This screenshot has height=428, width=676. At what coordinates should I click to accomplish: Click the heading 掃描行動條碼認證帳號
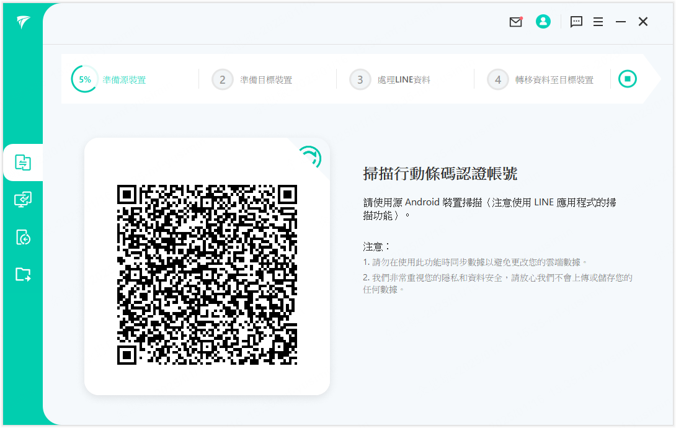pos(440,174)
